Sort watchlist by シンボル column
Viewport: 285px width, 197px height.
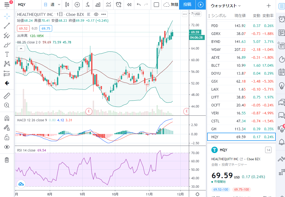click(x=219, y=16)
